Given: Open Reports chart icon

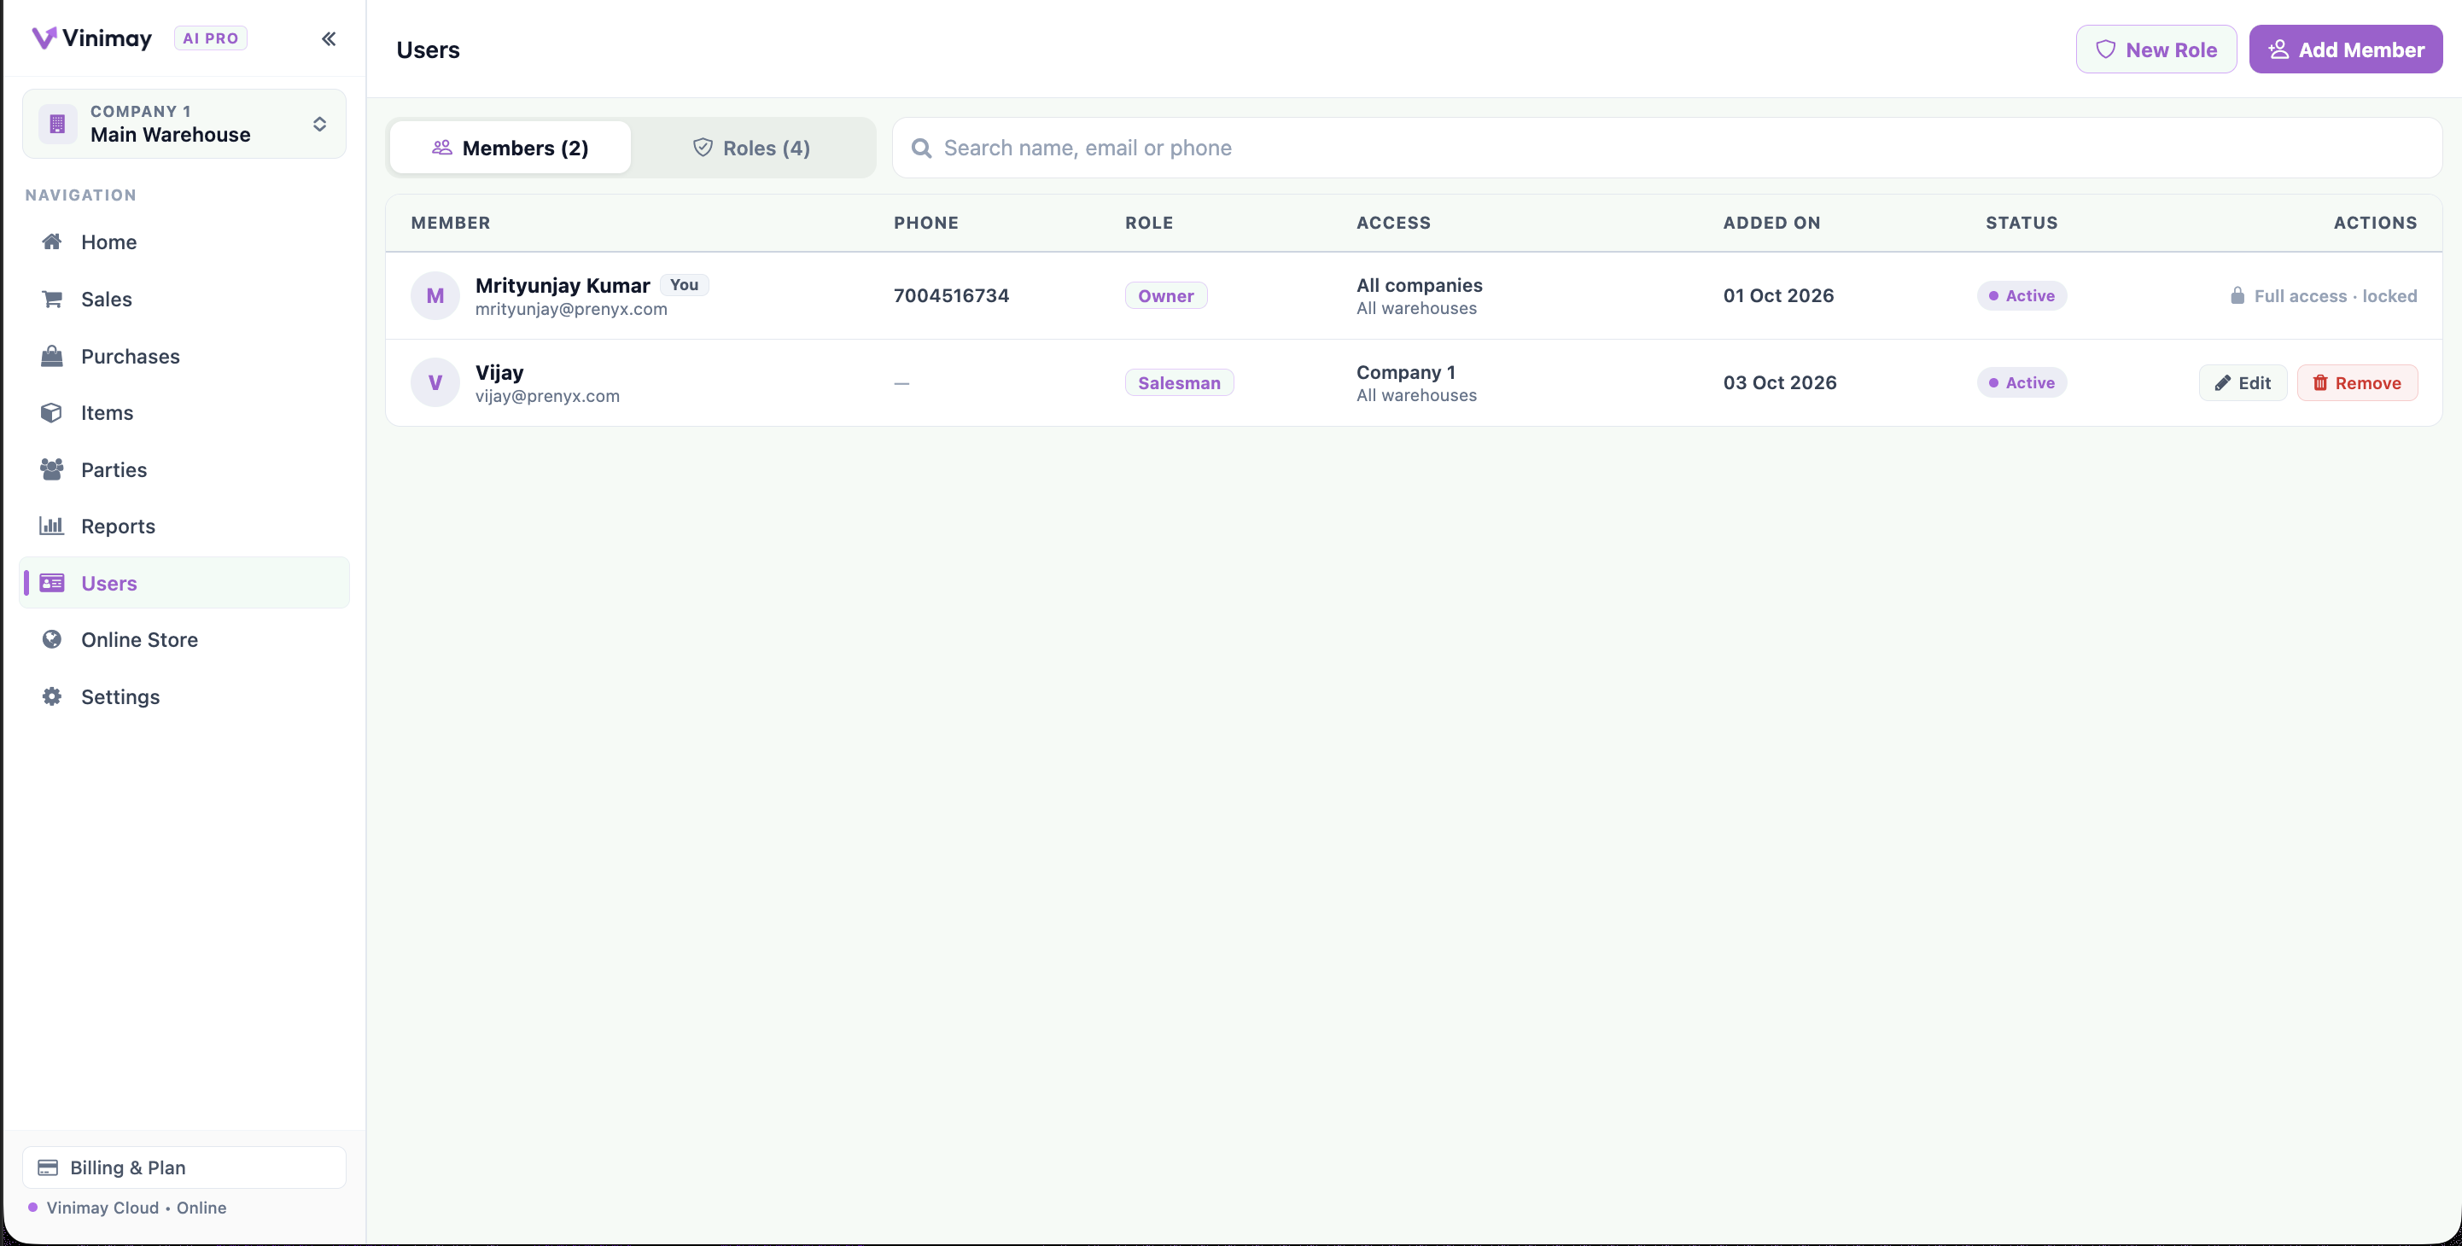Looking at the screenshot, I should tap(51, 526).
